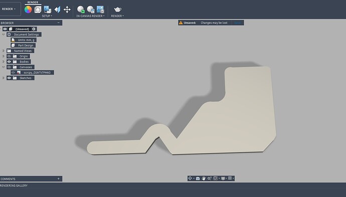This screenshot has height=197, width=346.
Task: Hide the Bodies folder via eye icon
Action: [9, 62]
